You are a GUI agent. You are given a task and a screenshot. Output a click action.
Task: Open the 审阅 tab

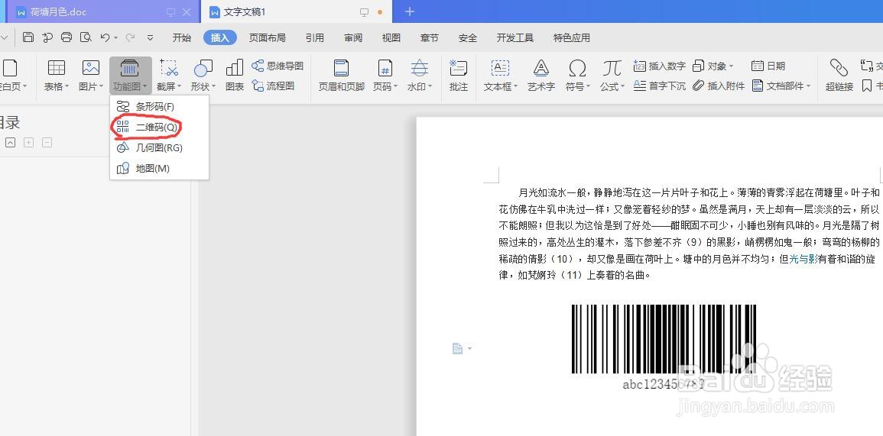[353, 37]
